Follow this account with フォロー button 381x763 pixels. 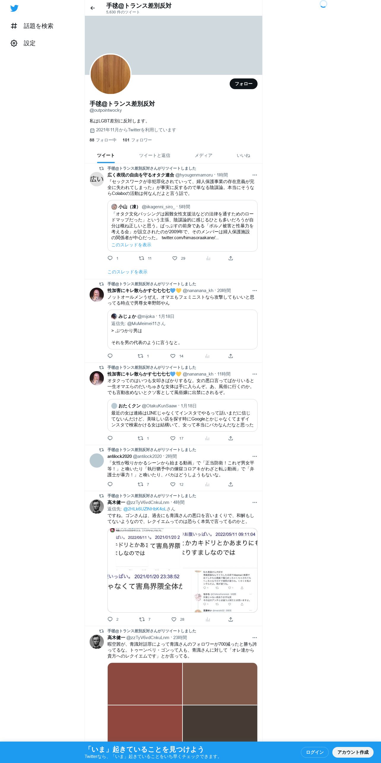point(243,84)
